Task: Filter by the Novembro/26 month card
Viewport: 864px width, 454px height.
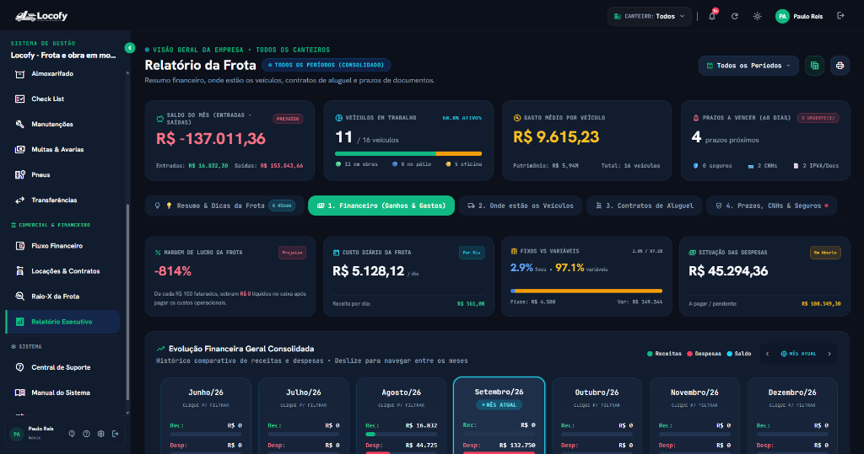Action: click(695, 416)
